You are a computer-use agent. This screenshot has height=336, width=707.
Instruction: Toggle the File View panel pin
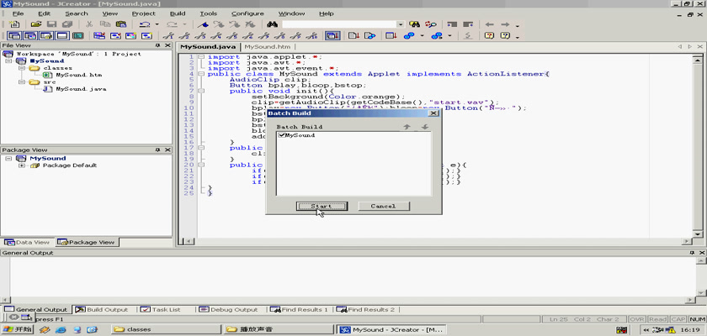coord(158,45)
